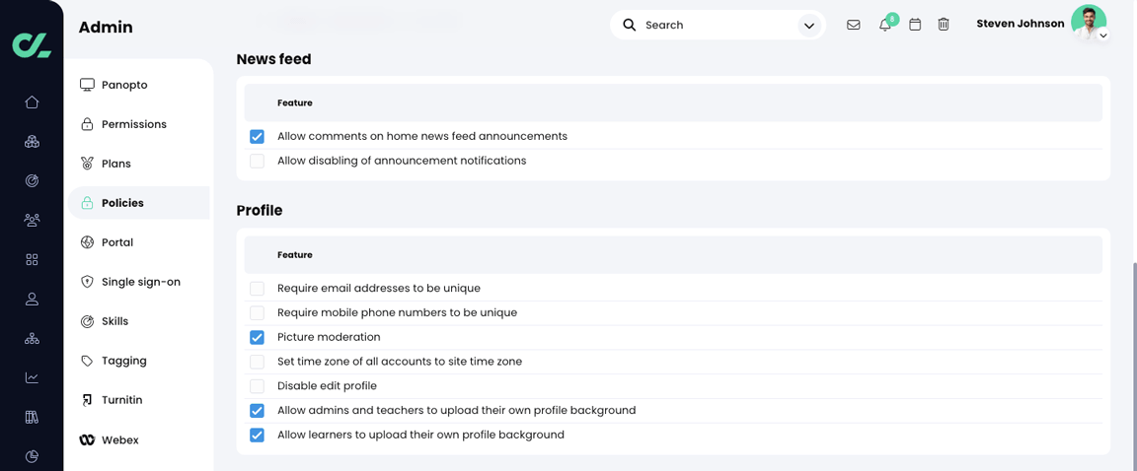The image size is (1137, 471).
Task: Check Disable edit profile checkbox
Action: (257, 385)
